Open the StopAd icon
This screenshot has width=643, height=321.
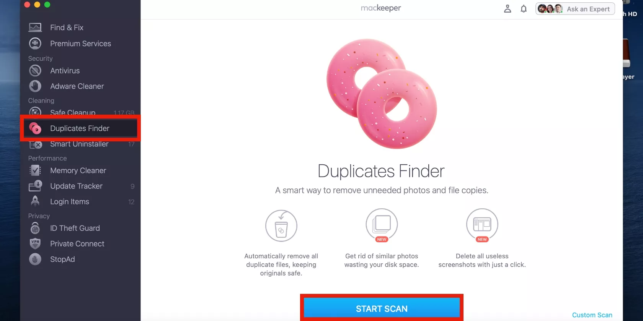coord(35,259)
